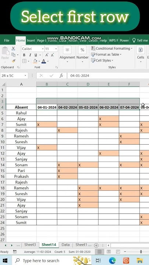Image resolution: width=149 pixels, height=265 pixels.
Task: Open Font settings dialog launcher
Action: [56, 67]
